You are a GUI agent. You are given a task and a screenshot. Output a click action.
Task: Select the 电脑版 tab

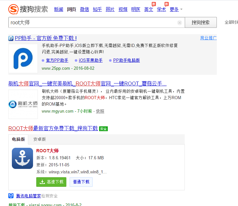pyautogui.click(x=18, y=139)
